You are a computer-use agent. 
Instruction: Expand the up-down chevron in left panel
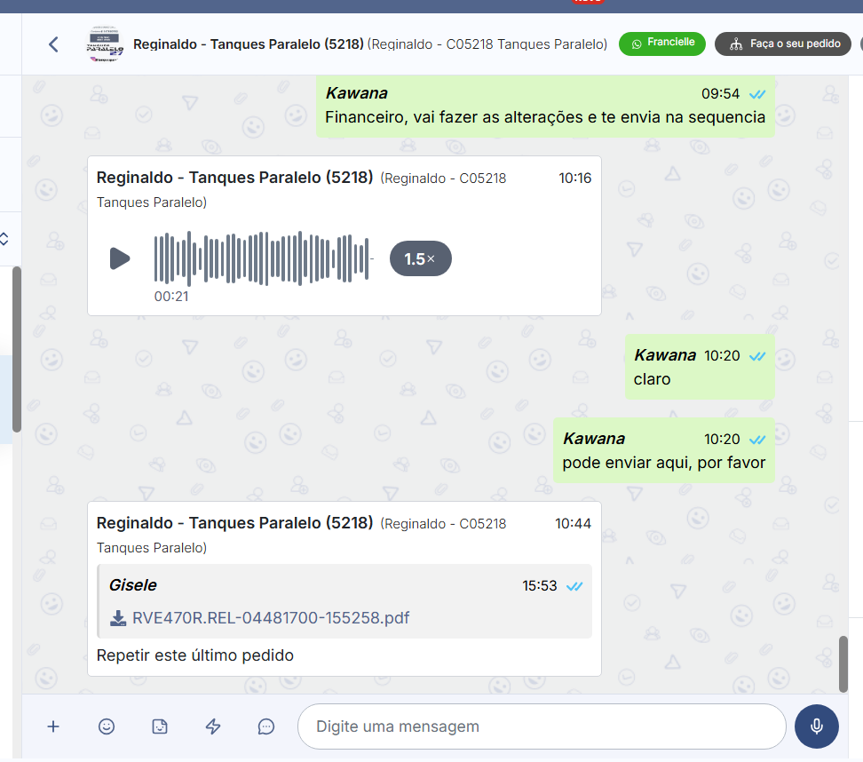click(x=4, y=239)
